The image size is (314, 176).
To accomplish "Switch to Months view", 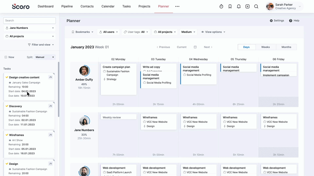I will (287, 47).
